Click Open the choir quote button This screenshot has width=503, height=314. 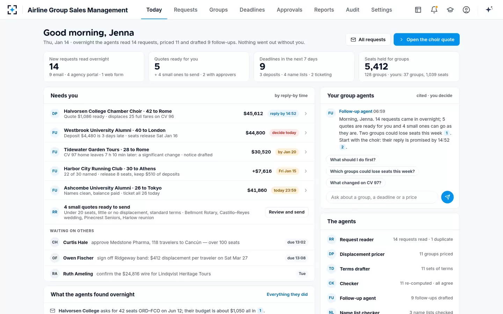click(427, 39)
